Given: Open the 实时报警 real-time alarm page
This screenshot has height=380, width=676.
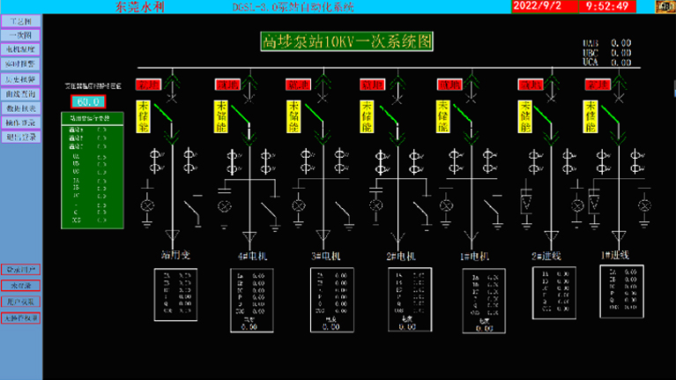Looking at the screenshot, I should pos(21,64).
